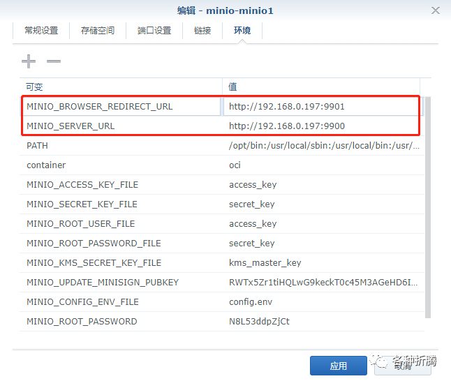Select the MINIO_SERVER_URL variable name
Viewport: 451px width, 381px height.
tap(71, 126)
